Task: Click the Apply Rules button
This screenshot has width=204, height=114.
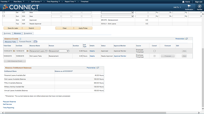Action: click(x=83, y=28)
